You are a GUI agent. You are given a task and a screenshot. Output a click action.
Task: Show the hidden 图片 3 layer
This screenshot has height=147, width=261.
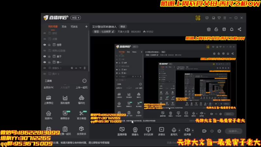pyautogui.click(x=45, y=74)
